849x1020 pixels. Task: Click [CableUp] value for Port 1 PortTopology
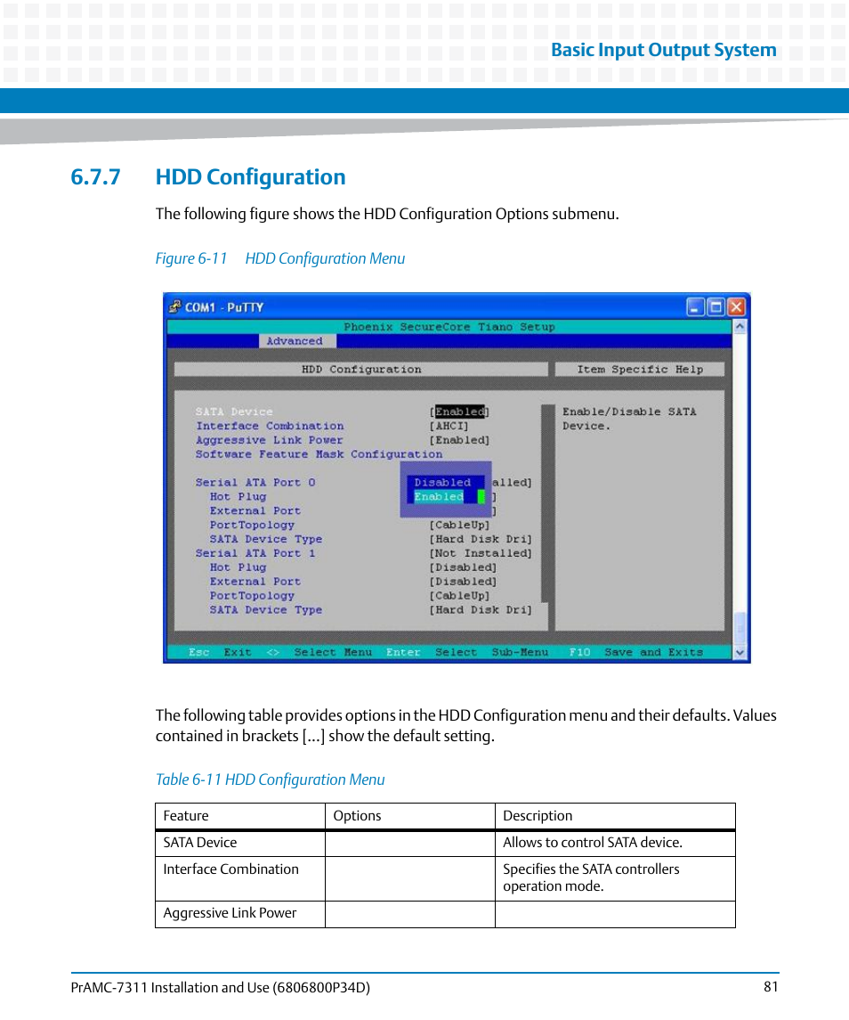[459, 596]
